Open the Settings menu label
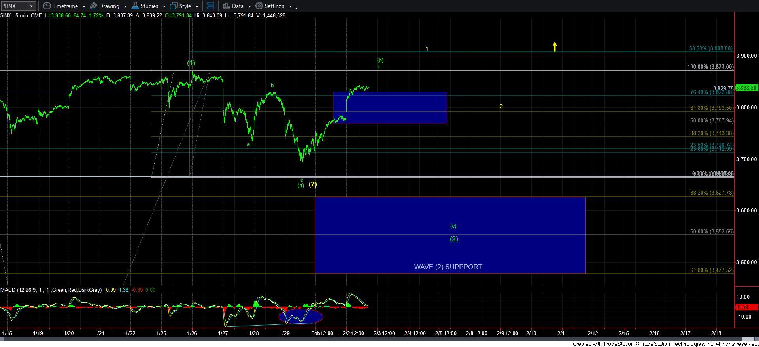759x347 pixels. click(274, 6)
